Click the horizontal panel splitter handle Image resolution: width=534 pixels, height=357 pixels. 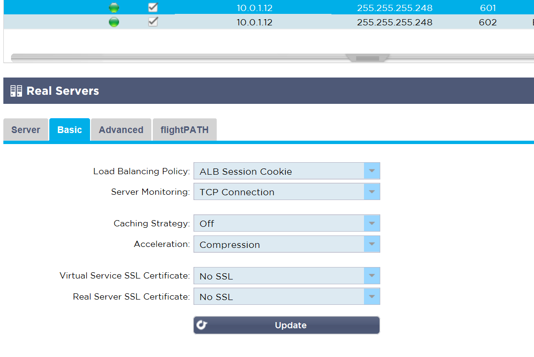(367, 58)
